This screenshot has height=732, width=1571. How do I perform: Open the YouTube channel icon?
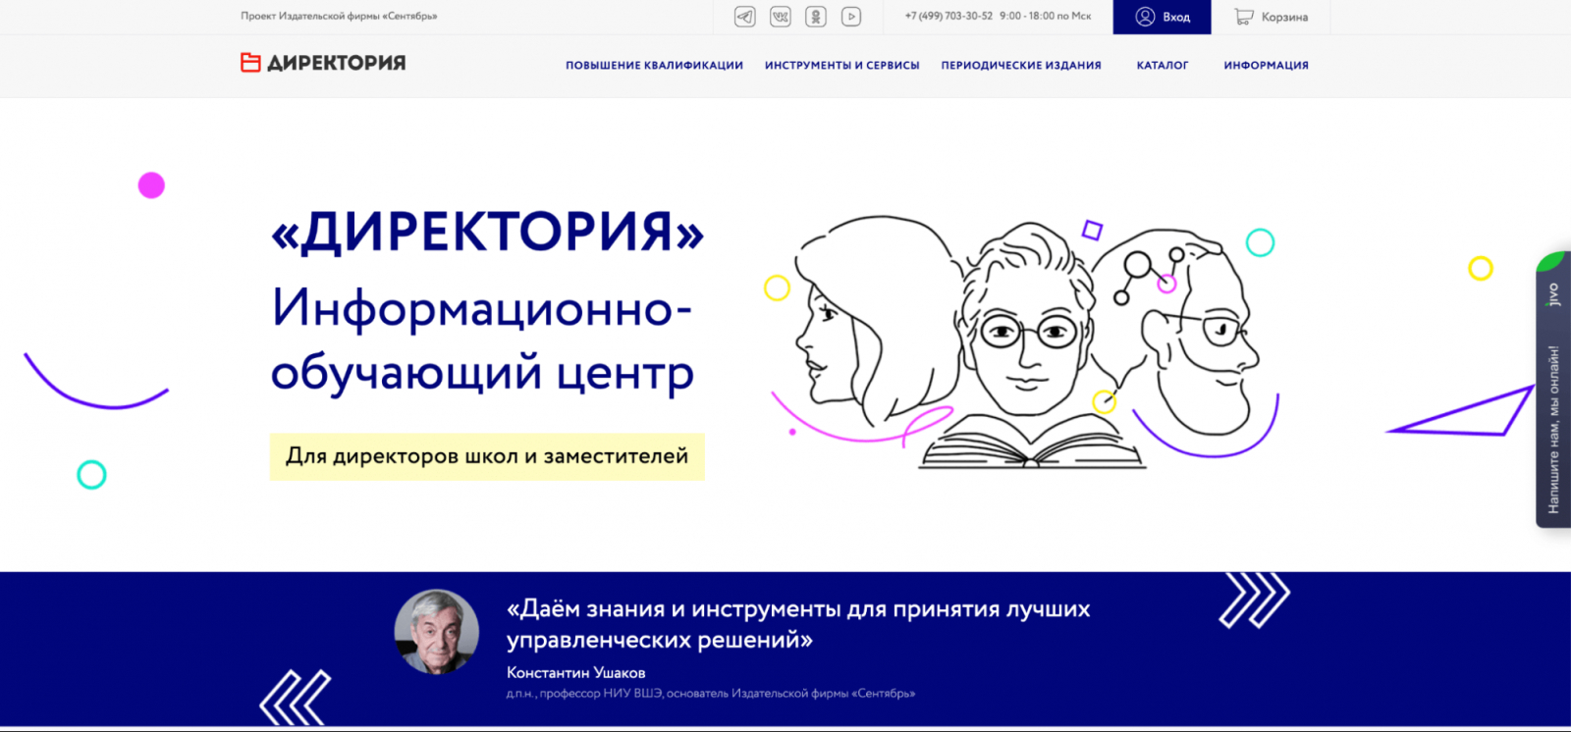[851, 17]
